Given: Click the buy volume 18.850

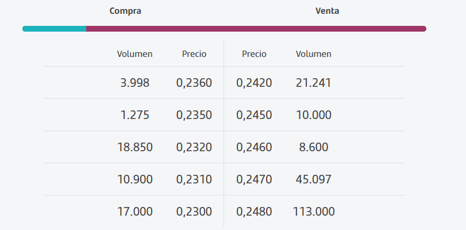Looking at the screenshot, I should pos(135,147).
